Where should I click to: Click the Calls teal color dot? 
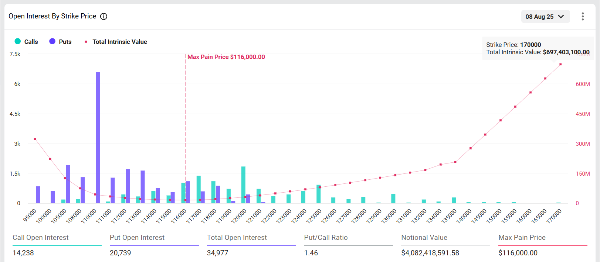coord(18,41)
